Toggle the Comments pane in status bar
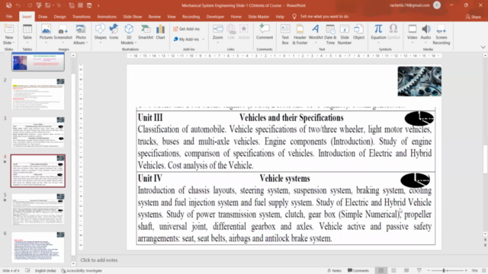Viewport: 488px width, 274px height. click(x=358, y=271)
